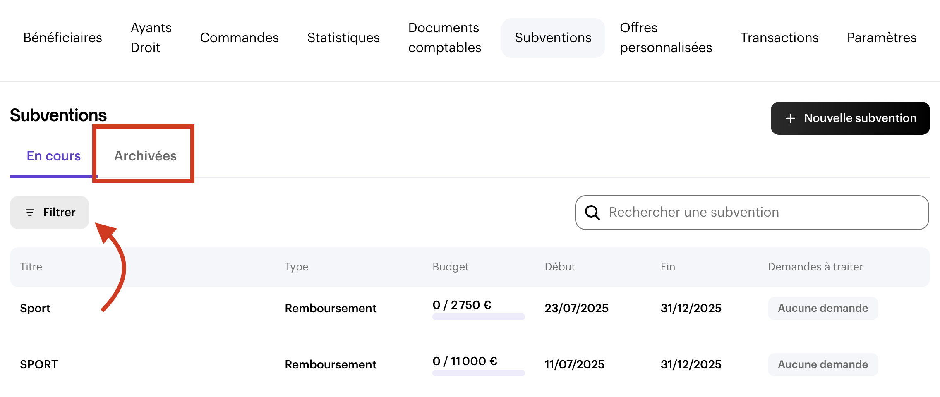Open the Bénéficiaires menu

(x=62, y=38)
